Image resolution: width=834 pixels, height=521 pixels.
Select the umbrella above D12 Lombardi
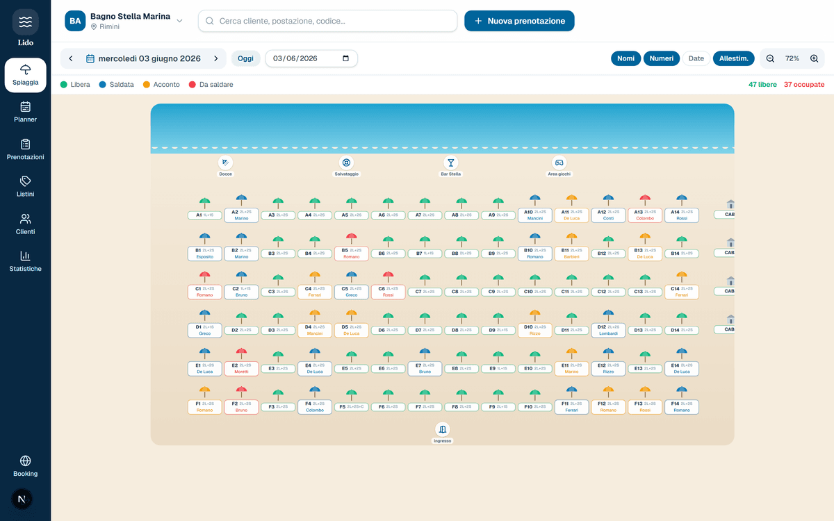[x=608, y=316]
